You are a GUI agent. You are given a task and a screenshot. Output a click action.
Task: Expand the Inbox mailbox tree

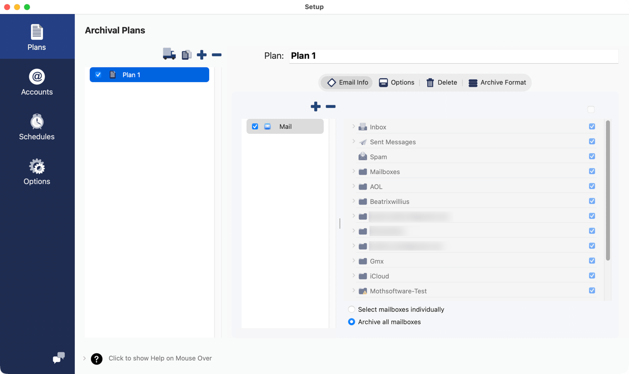pyautogui.click(x=354, y=127)
